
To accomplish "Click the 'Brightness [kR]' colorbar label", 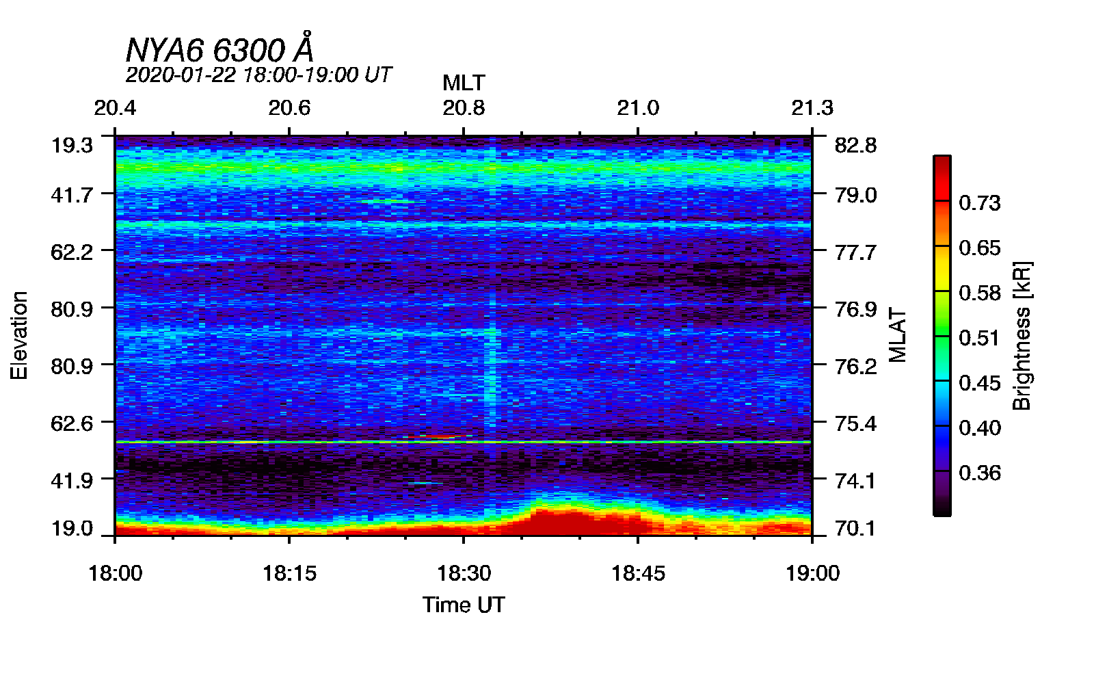I will [x=1022, y=335].
